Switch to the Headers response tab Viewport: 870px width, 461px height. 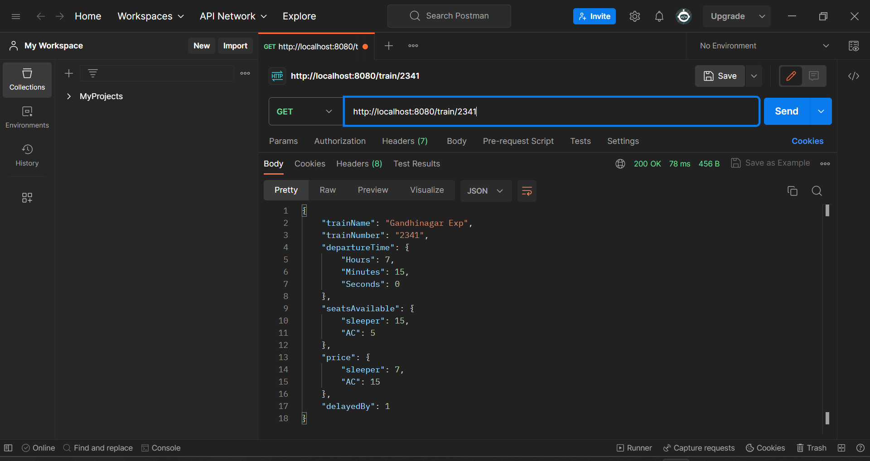coord(358,164)
